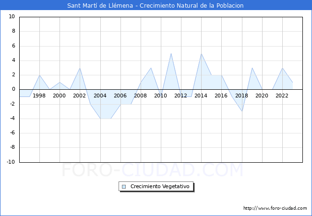Screen dimensions: 312x216
Task: Click the 2019 peak data point at value 3
Action: pos(252,68)
